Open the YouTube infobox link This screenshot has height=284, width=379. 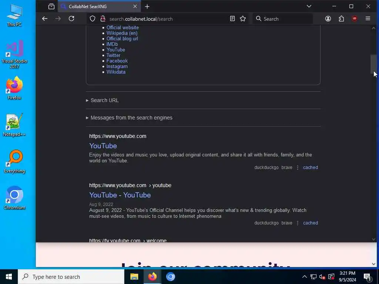(116, 50)
